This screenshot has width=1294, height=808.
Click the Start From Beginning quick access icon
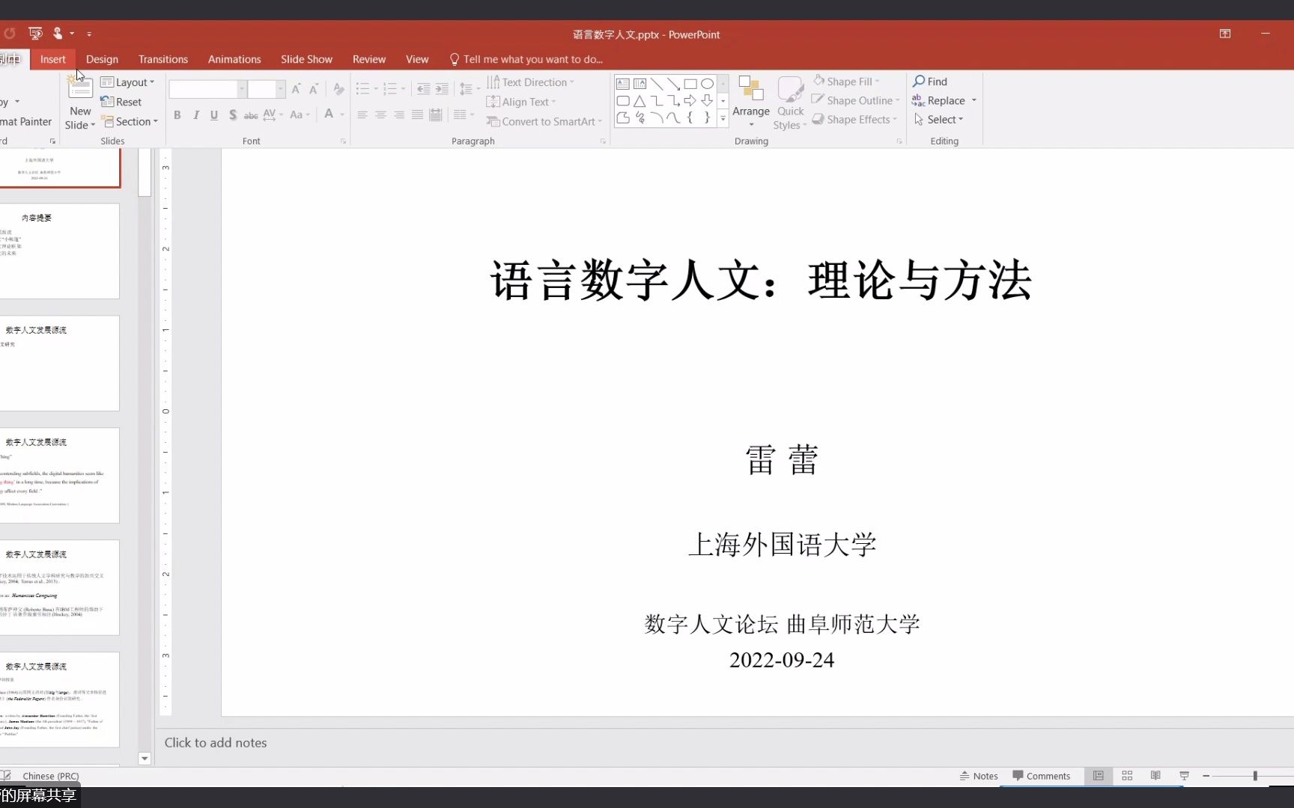click(35, 33)
